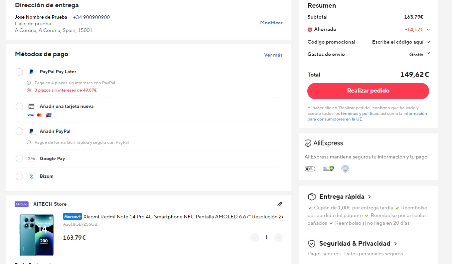Decrease product quantity with minus button
The height and width of the screenshot is (264, 452).
click(x=255, y=237)
